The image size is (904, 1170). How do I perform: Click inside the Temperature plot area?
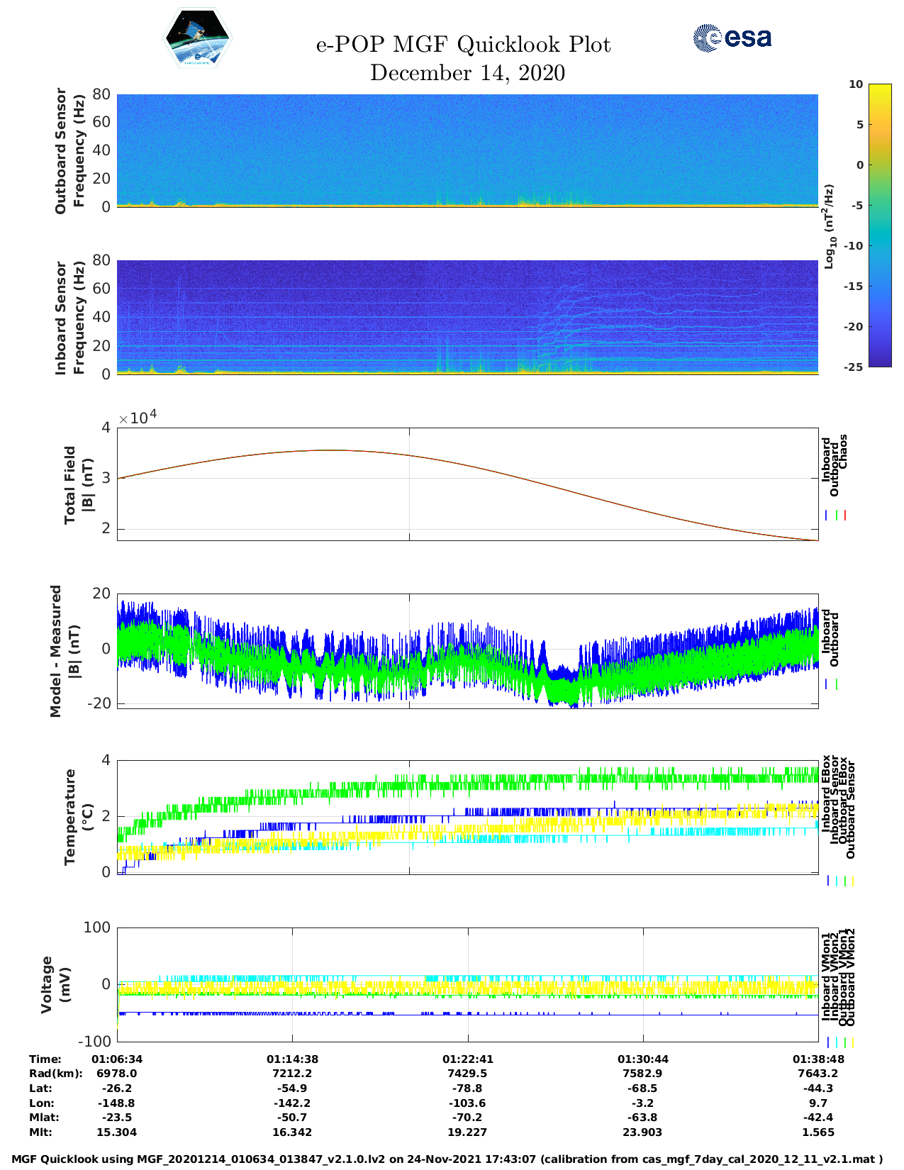coord(467,817)
